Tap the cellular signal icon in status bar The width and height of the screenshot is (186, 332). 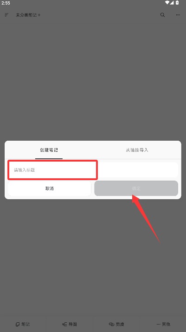172,2
